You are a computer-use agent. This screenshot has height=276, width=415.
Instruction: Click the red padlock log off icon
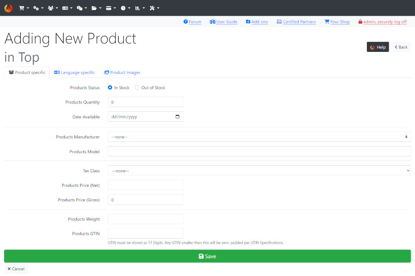click(360, 22)
